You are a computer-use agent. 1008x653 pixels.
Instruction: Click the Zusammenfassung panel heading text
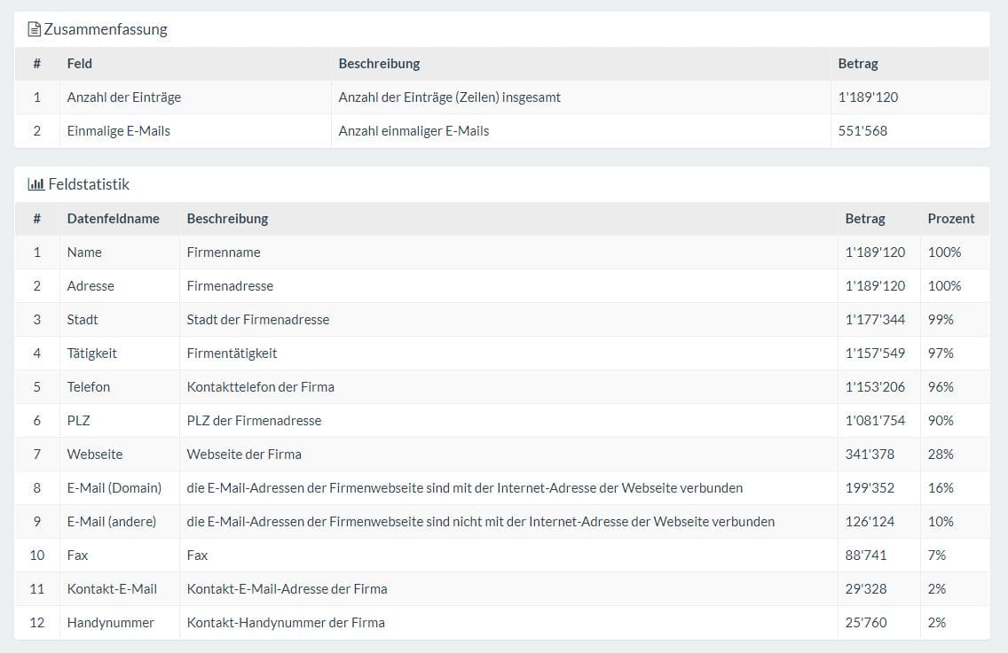click(x=106, y=29)
